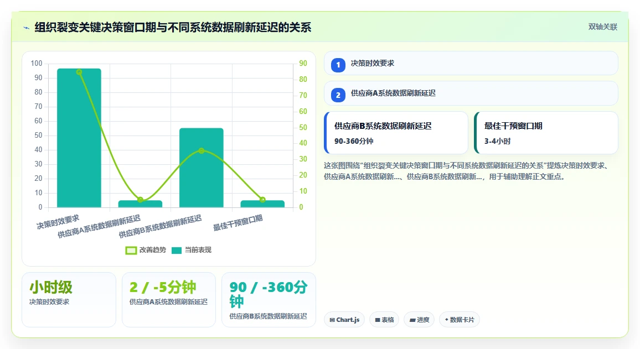This screenshot has height=349, width=640.
Task: Click x-axis label 供应商B系统数据刷新延迟
Action: point(160,226)
